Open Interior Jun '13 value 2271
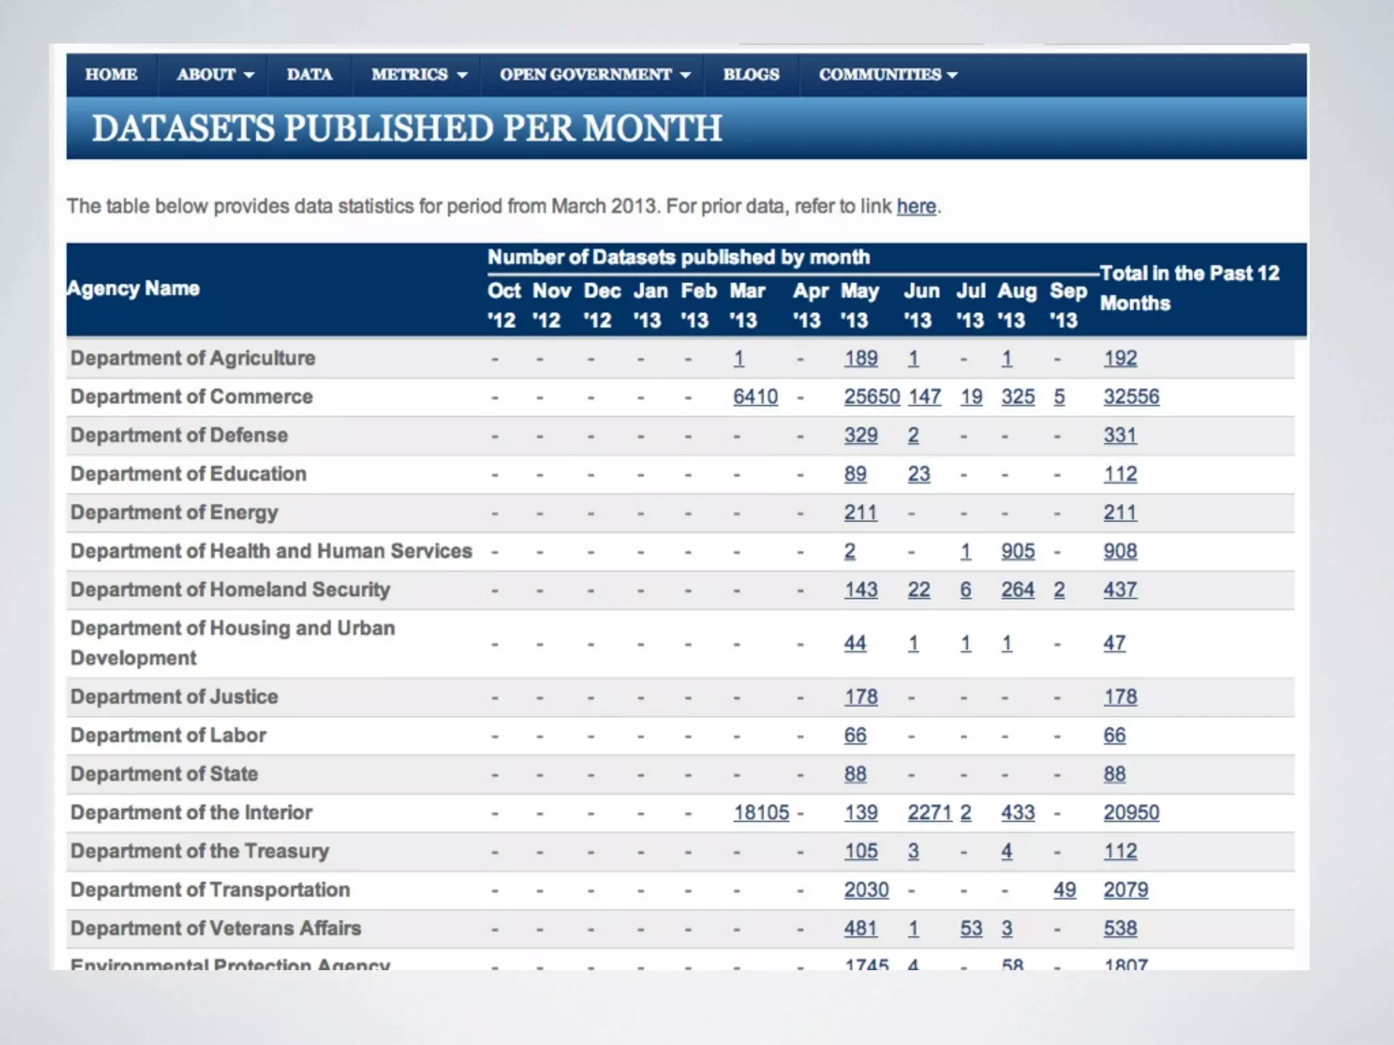This screenshot has width=1394, height=1045. (x=929, y=812)
